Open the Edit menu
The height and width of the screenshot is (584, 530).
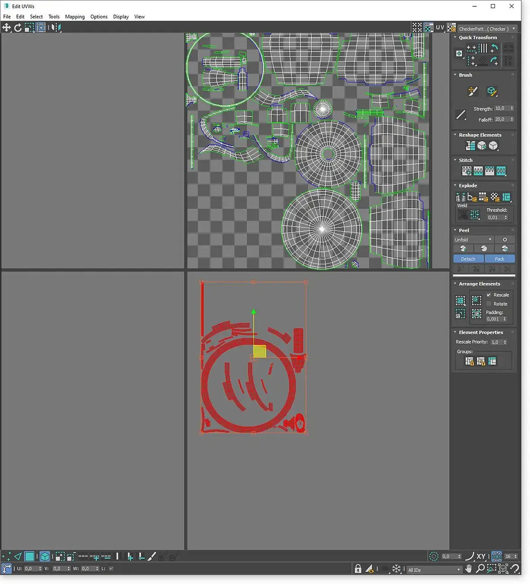pyautogui.click(x=20, y=17)
